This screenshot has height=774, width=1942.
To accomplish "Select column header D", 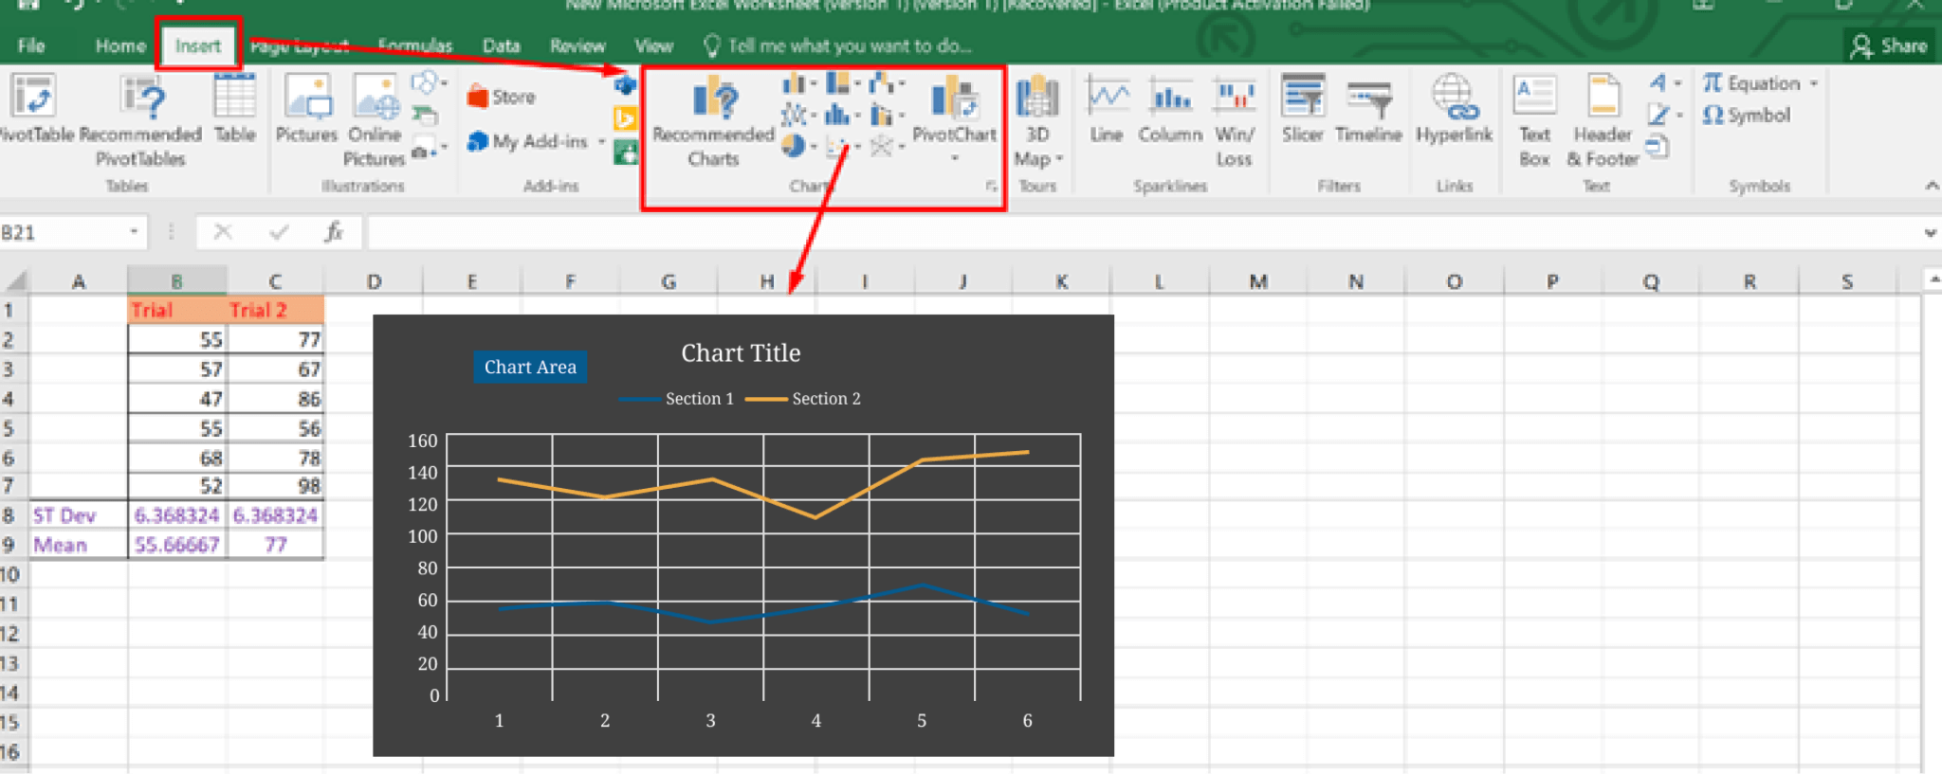I will [x=374, y=281].
